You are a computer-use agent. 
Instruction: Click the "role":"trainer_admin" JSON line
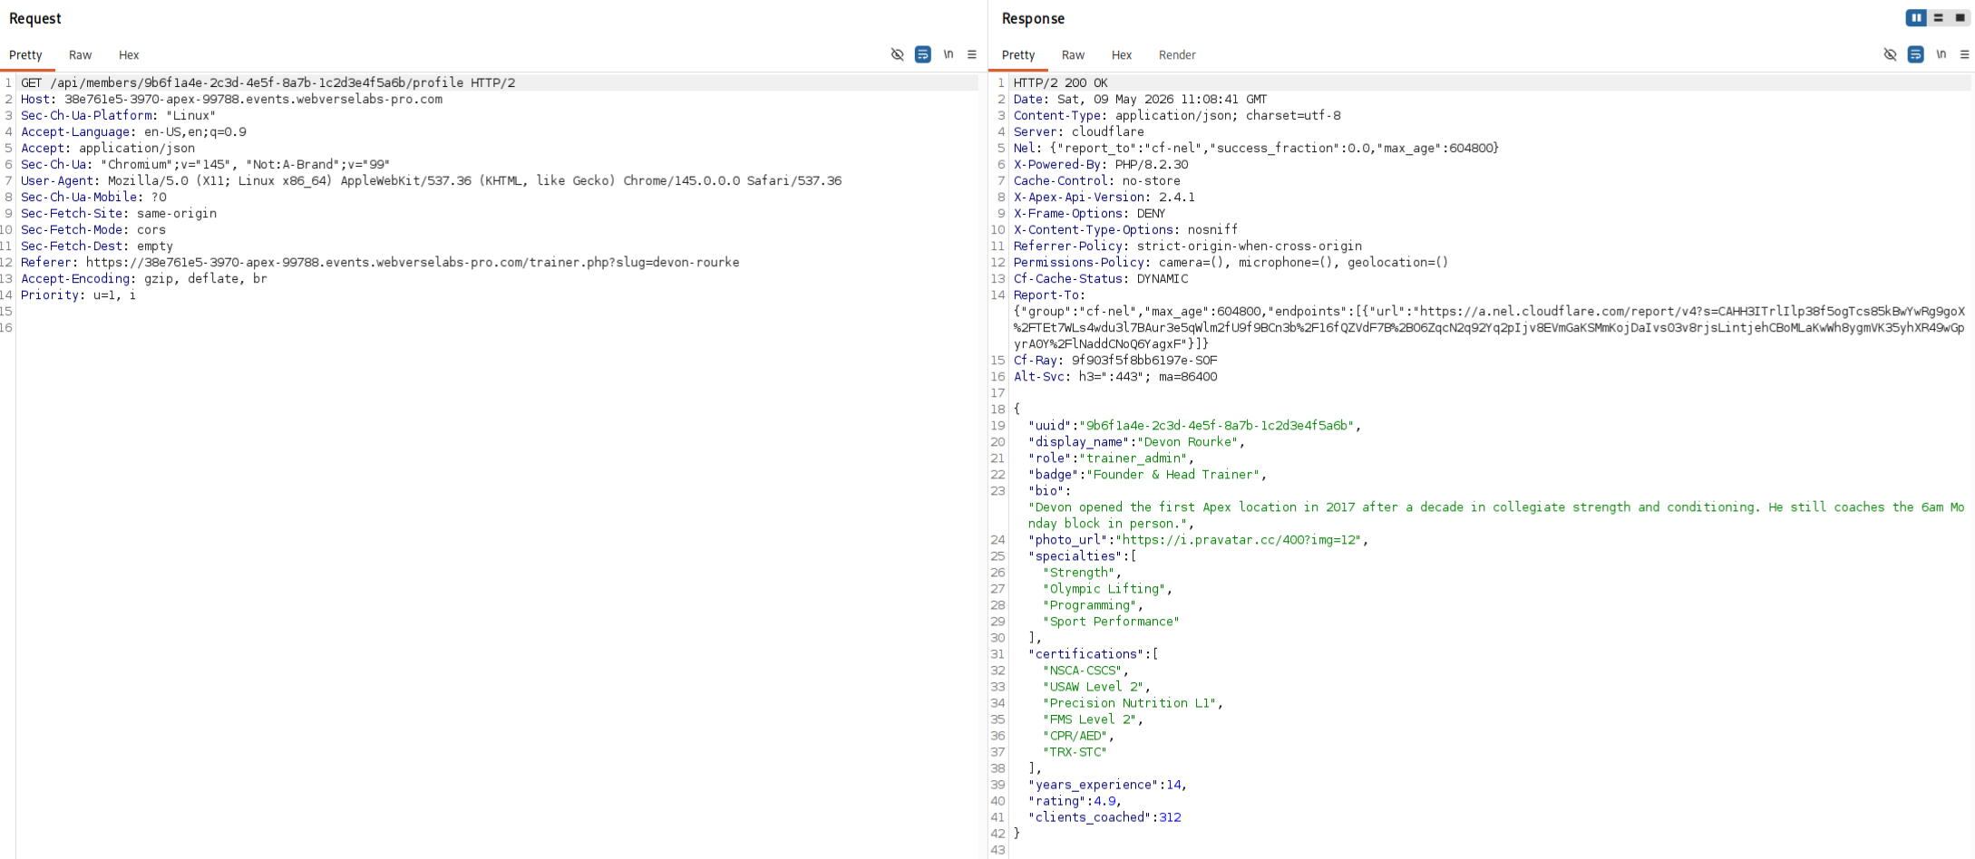tap(1112, 458)
